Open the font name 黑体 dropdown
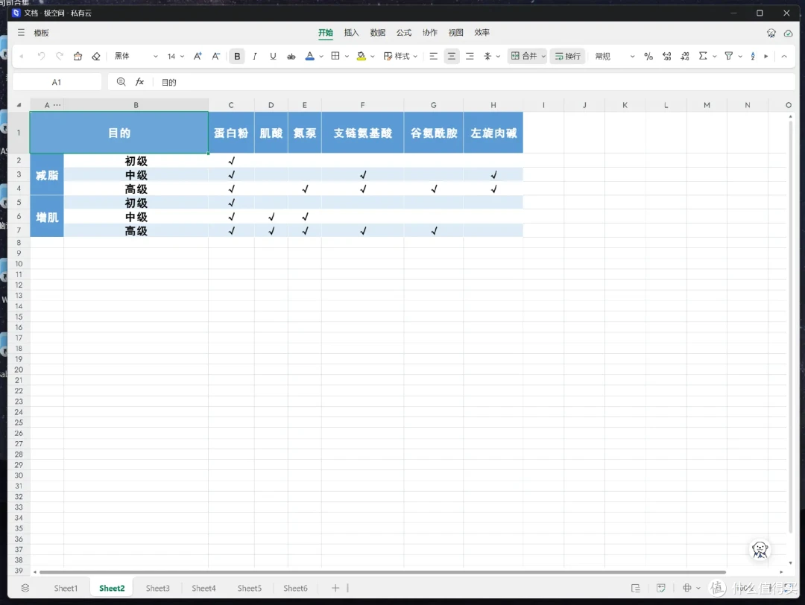 (x=136, y=56)
